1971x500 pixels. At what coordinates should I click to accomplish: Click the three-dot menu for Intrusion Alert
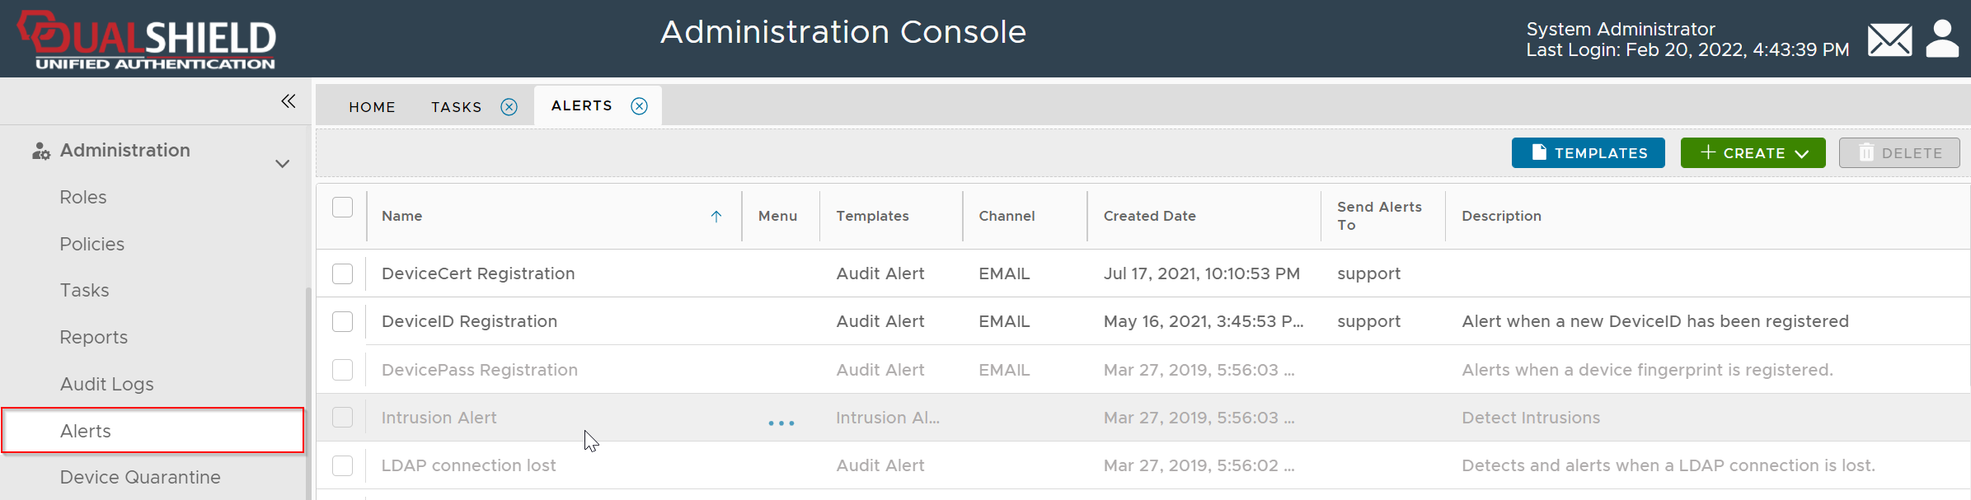[x=781, y=423]
